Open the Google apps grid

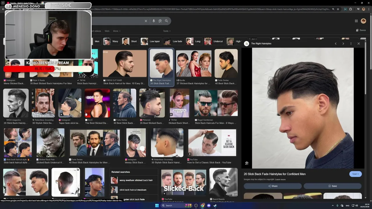356,21
